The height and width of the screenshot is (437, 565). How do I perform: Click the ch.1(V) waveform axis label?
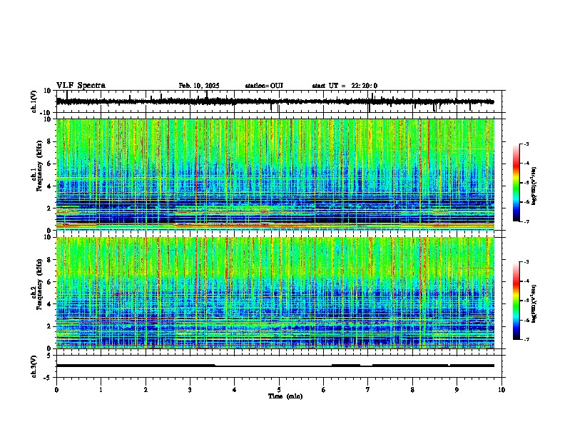35,101
